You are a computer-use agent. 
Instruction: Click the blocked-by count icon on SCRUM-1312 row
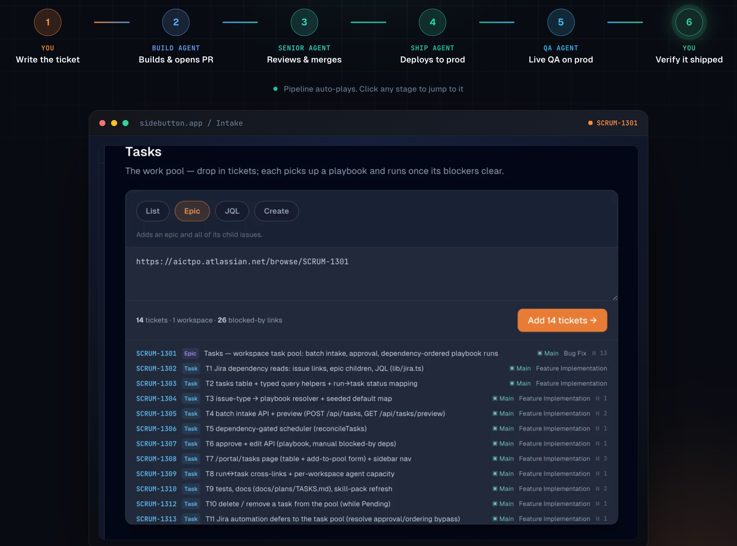[x=598, y=504]
